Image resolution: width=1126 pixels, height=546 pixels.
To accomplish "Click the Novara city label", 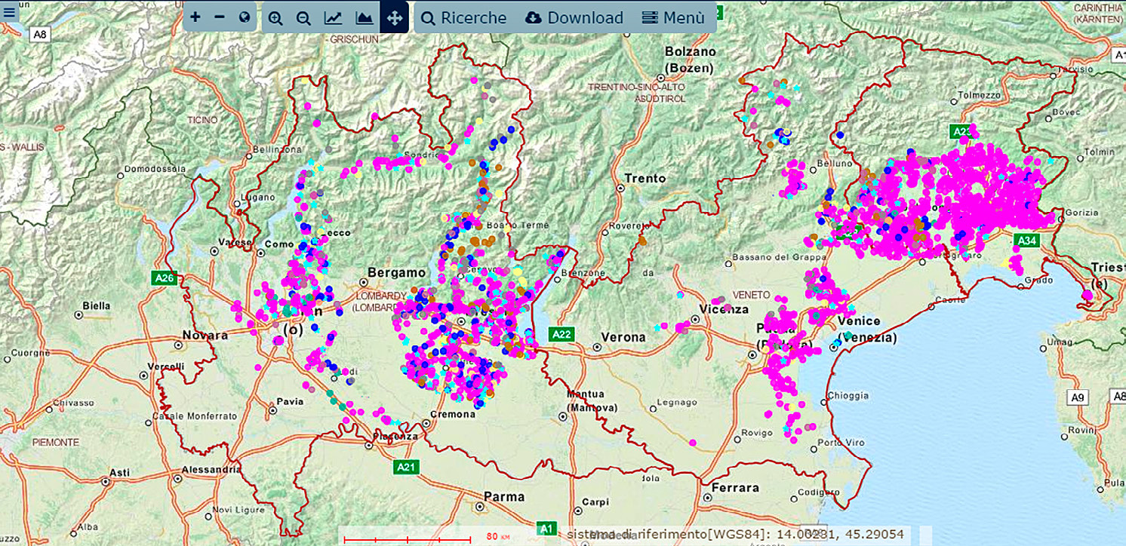I will tap(205, 335).
